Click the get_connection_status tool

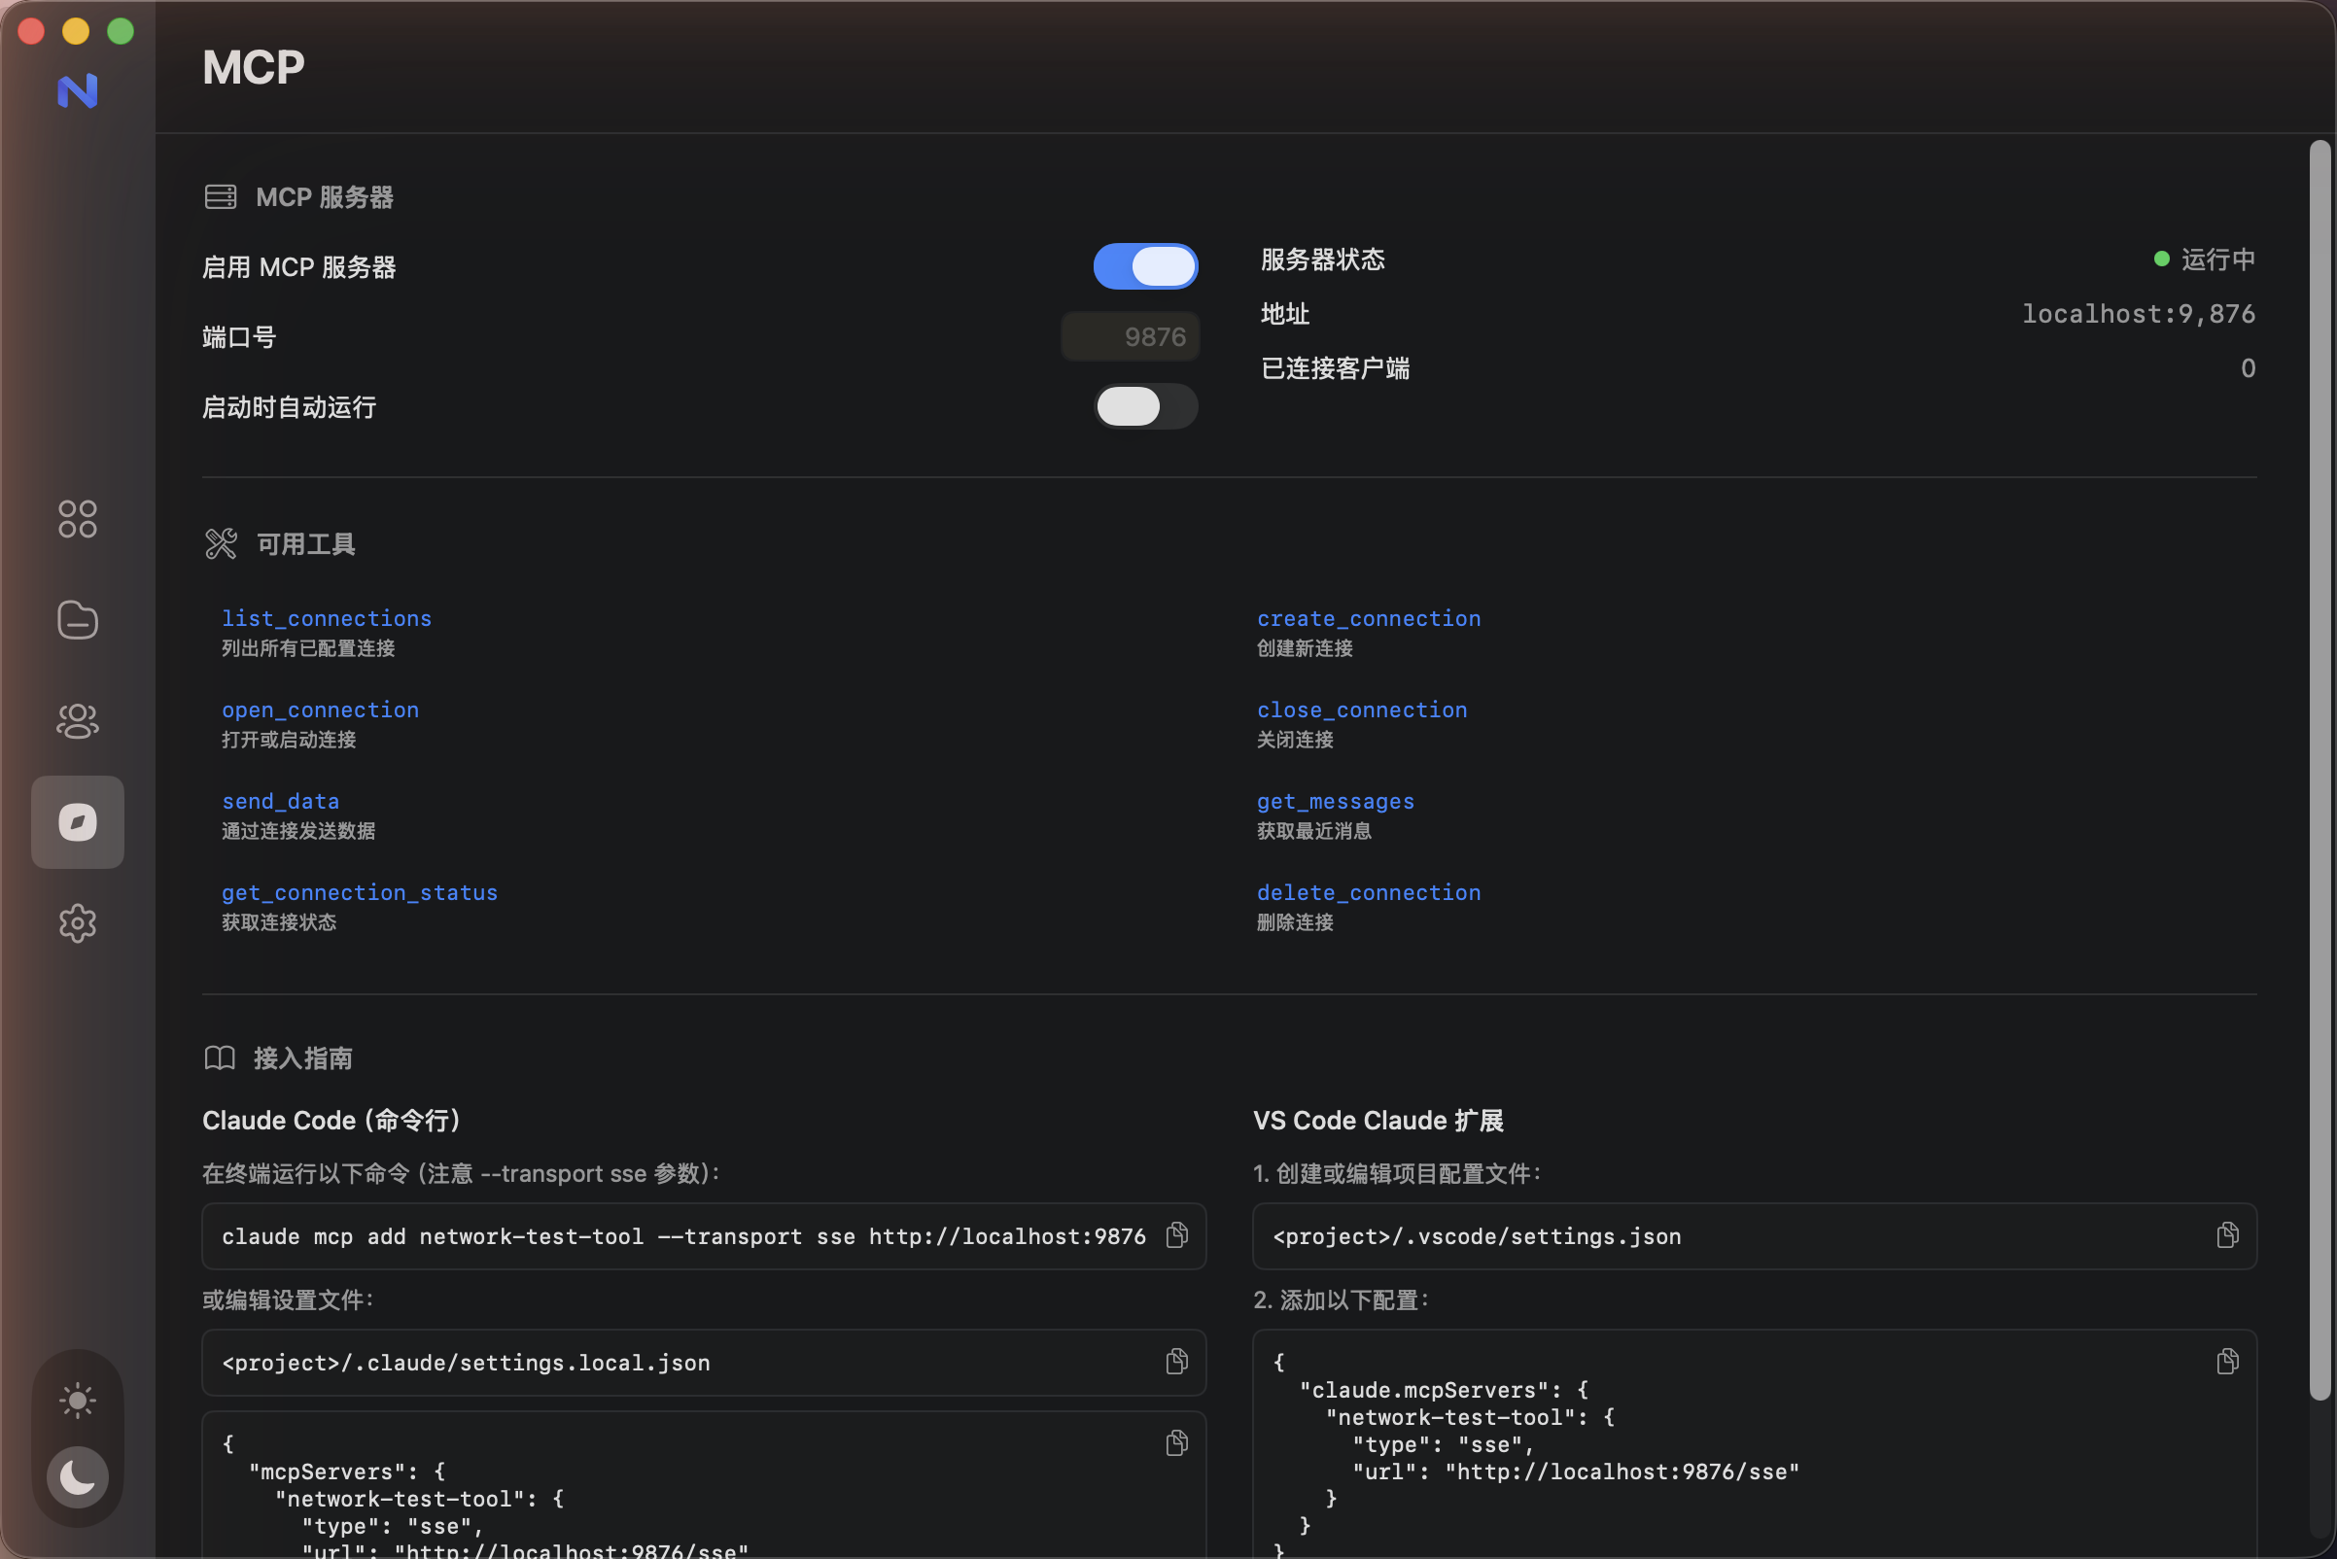[x=360, y=893]
